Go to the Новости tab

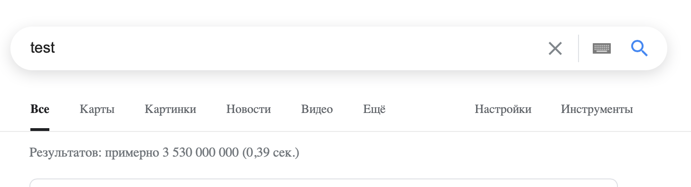[x=249, y=109]
